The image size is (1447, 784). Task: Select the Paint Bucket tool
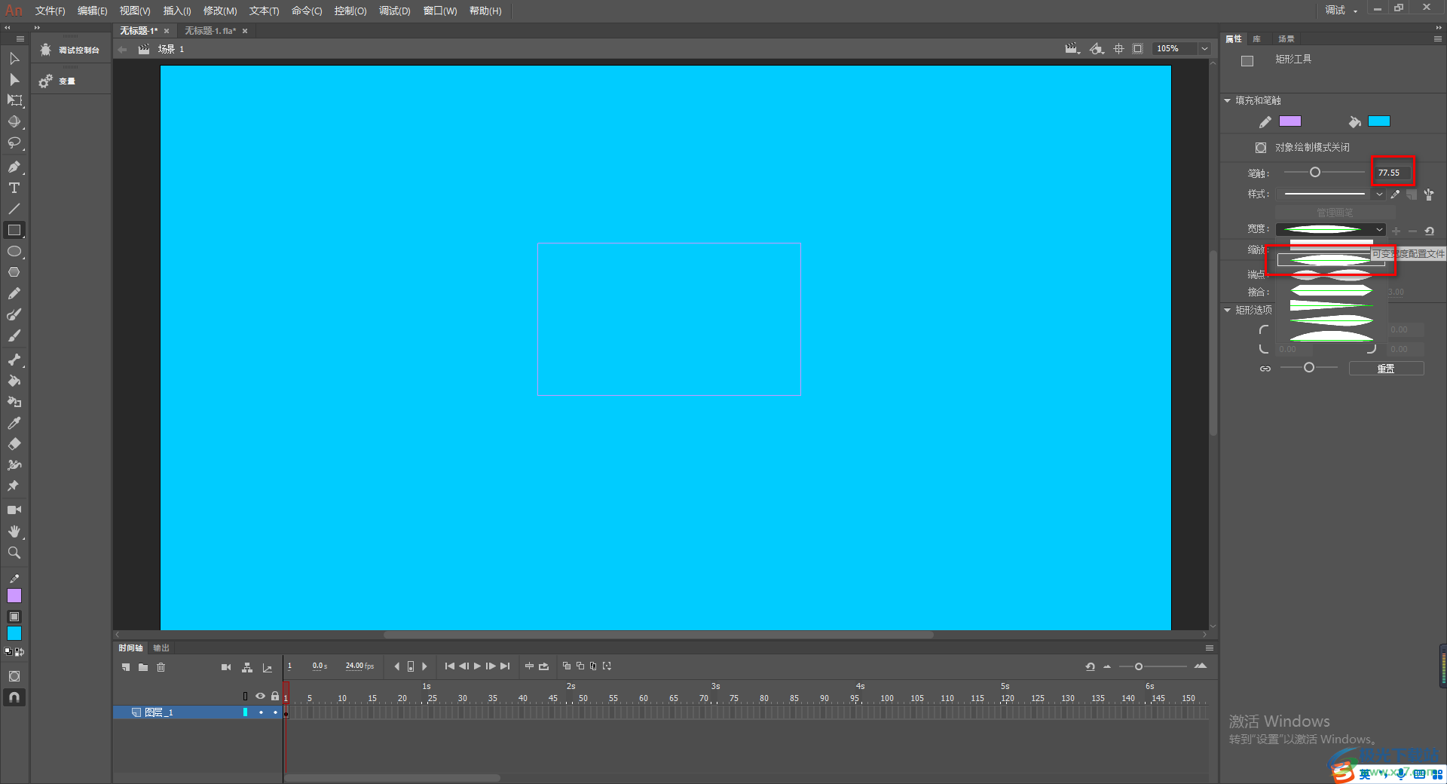pyautogui.click(x=14, y=381)
